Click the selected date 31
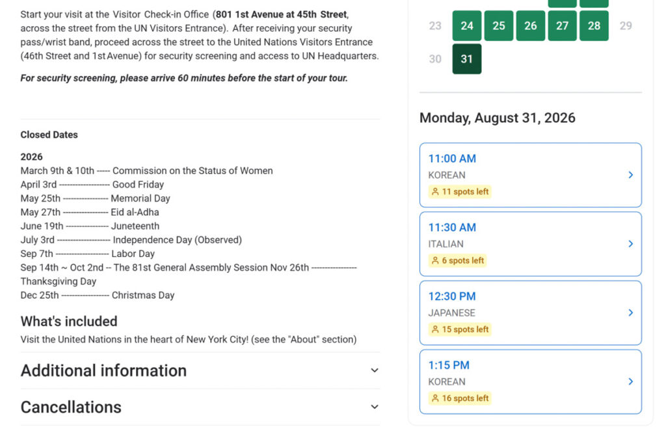The image size is (666, 431). [467, 59]
